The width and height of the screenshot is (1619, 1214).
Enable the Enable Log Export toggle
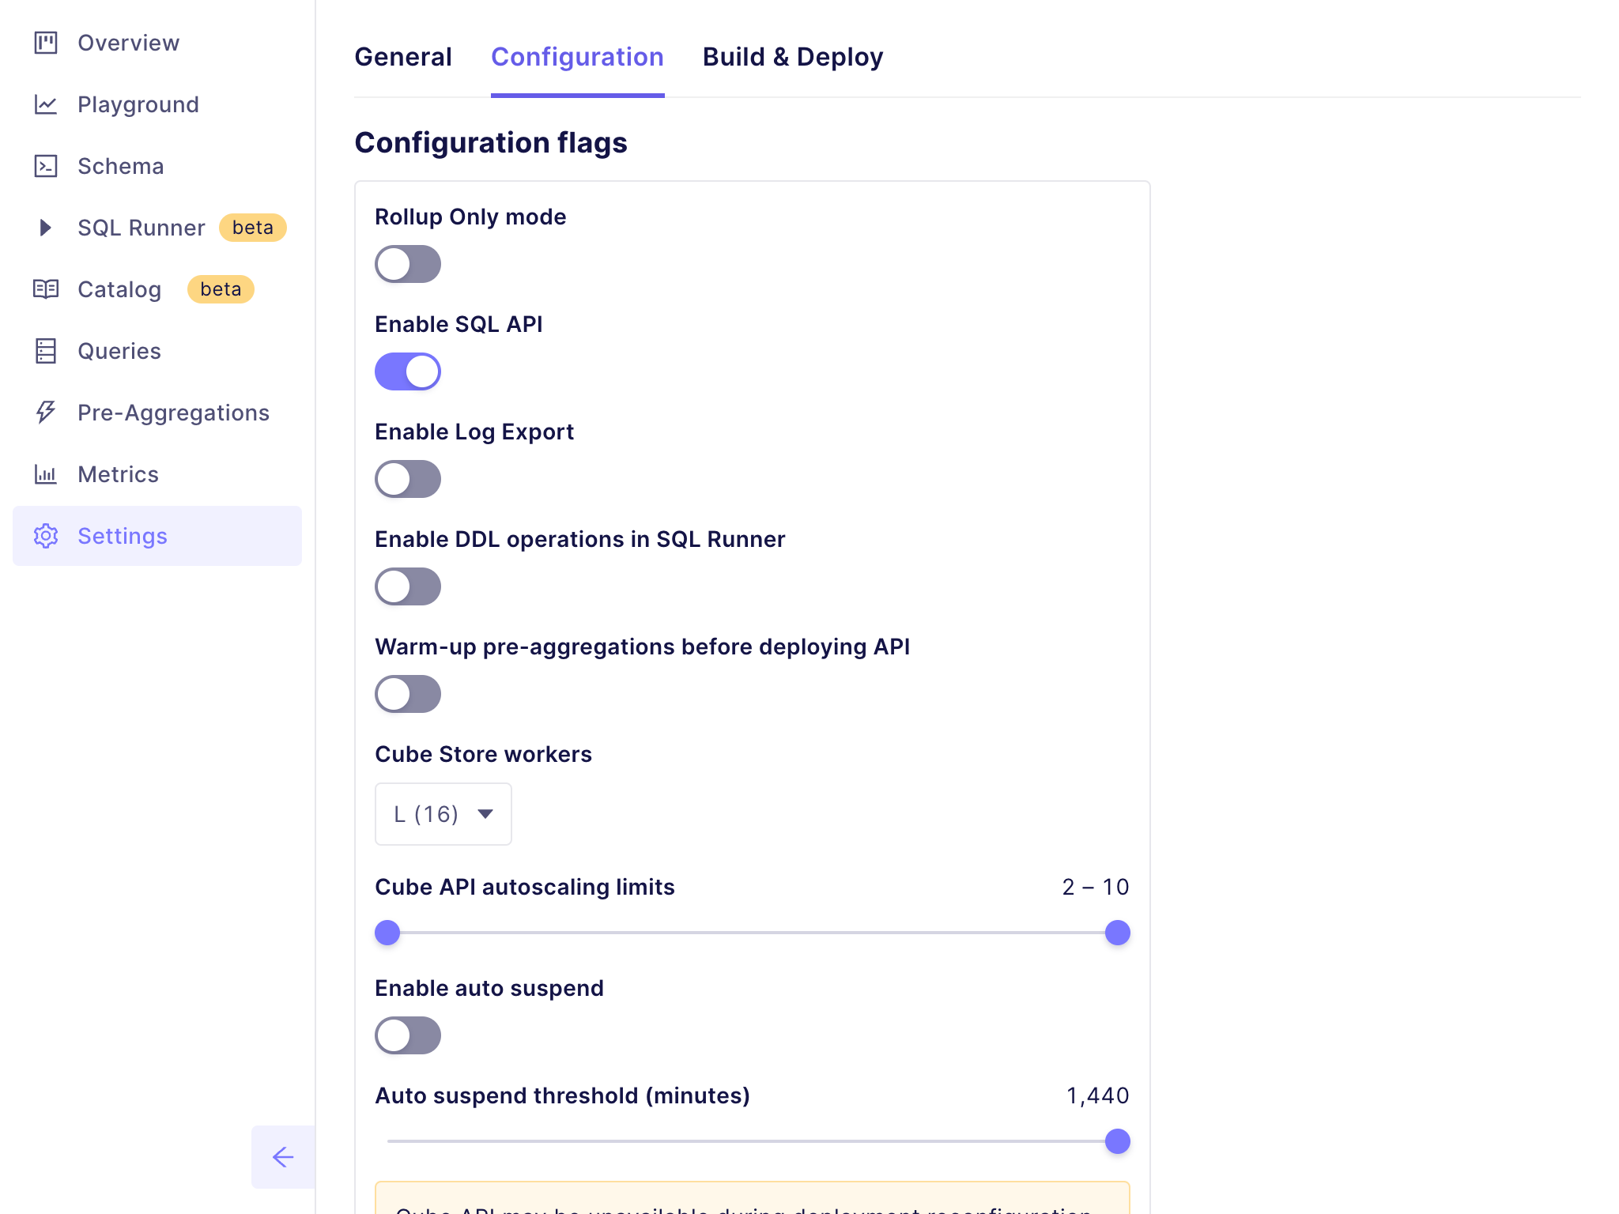[x=408, y=478]
